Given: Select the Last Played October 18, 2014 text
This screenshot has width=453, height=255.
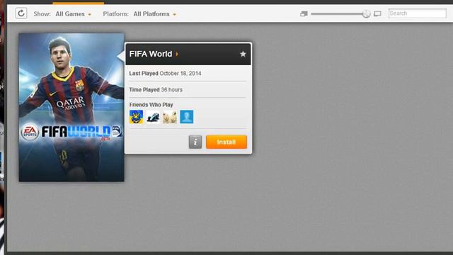Looking at the screenshot, I should (x=165, y=74).
